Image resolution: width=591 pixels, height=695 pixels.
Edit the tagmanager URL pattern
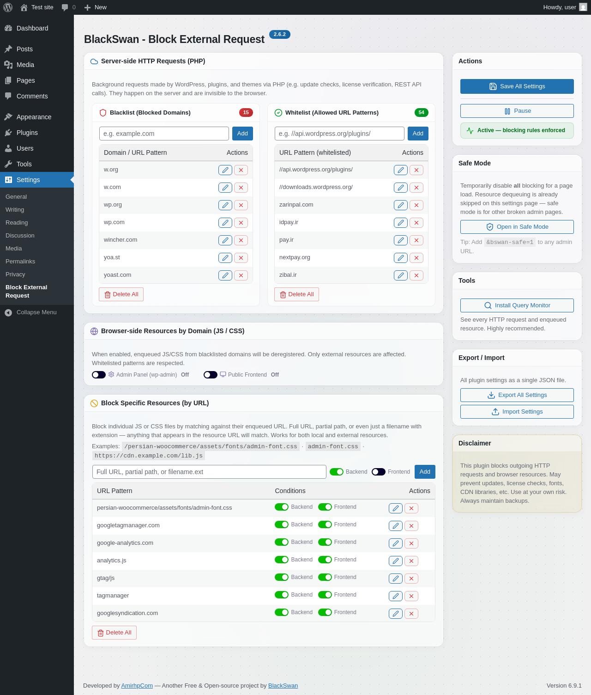396,596
